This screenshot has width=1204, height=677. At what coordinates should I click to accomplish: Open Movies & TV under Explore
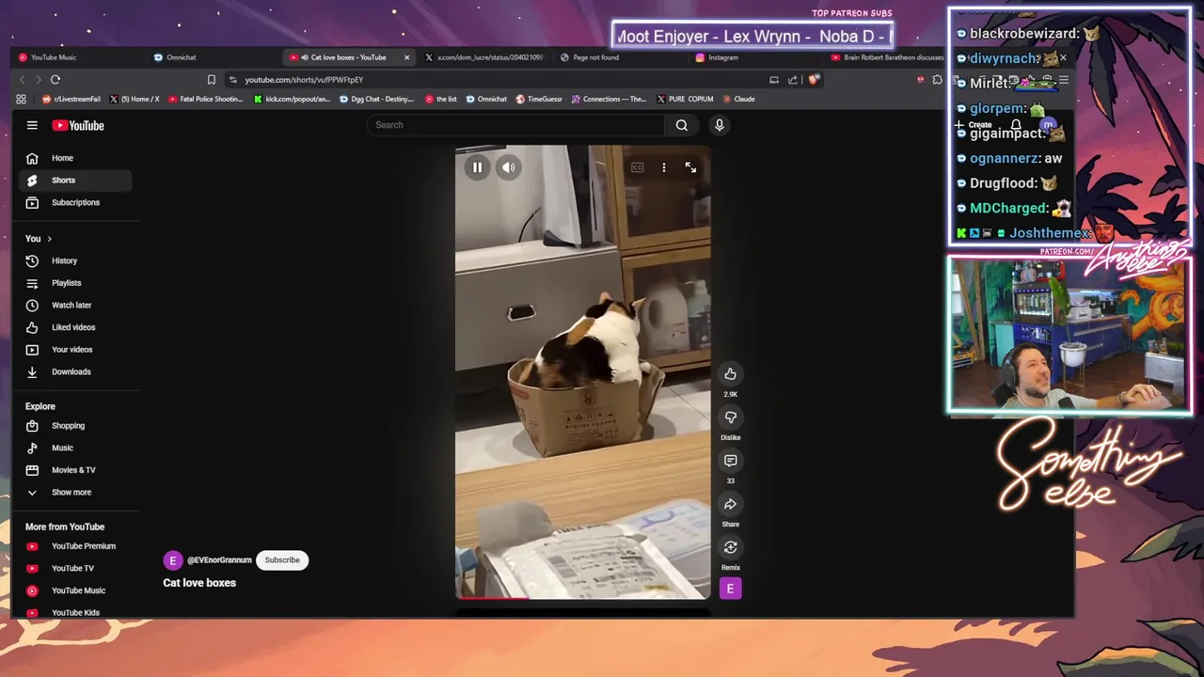(75, 470)
